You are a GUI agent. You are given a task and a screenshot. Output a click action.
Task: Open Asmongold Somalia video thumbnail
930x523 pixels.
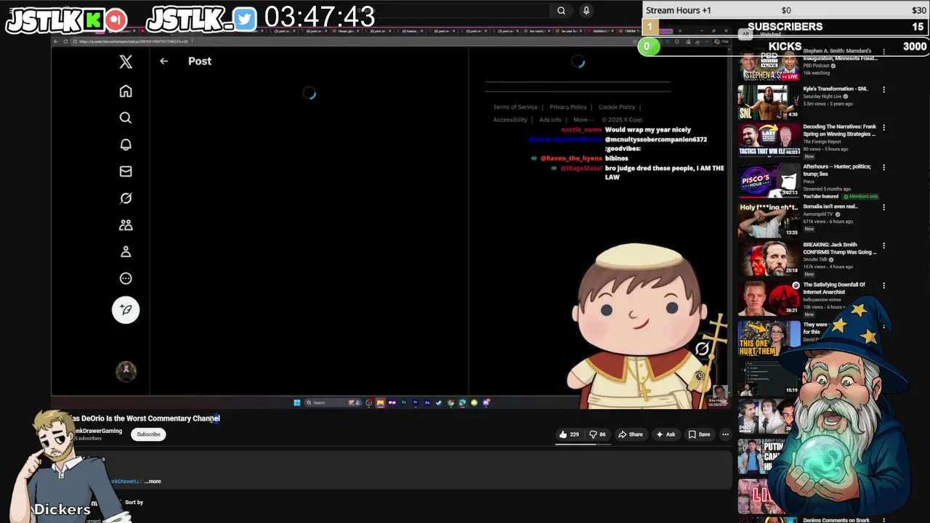769,219
